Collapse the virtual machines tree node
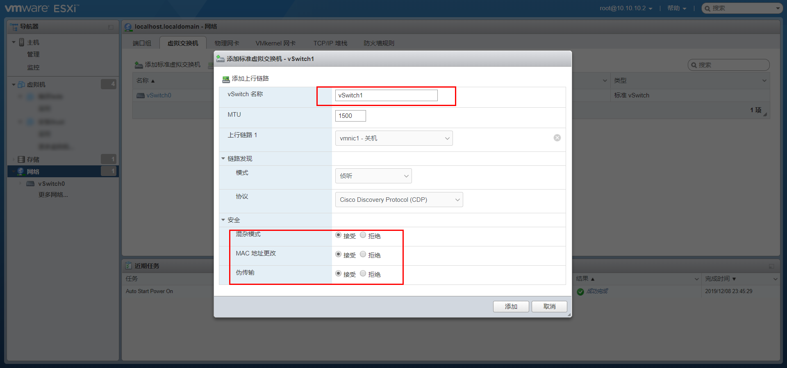 [x=14, y=85]
